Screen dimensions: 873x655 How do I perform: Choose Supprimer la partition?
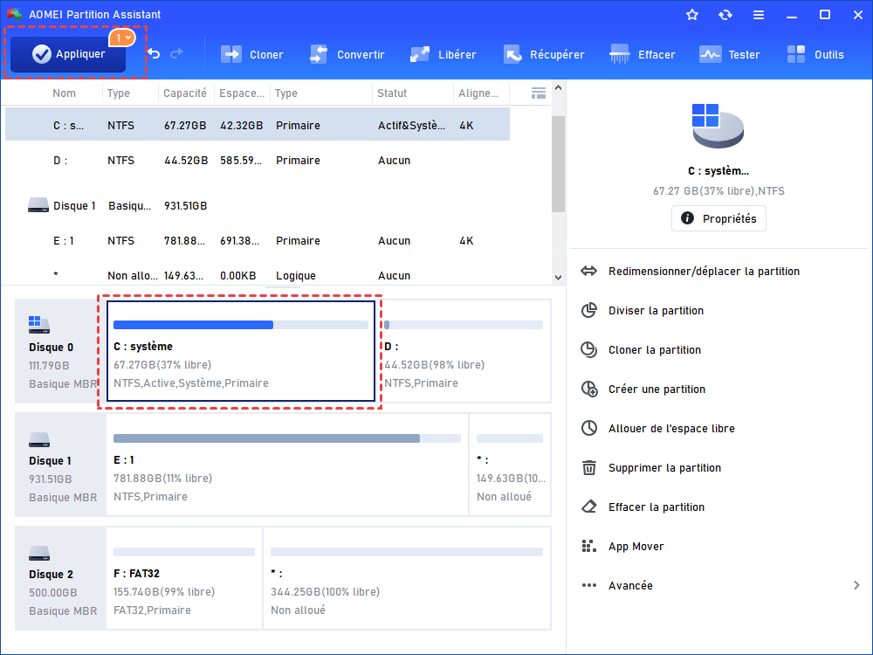coord(651,468)
